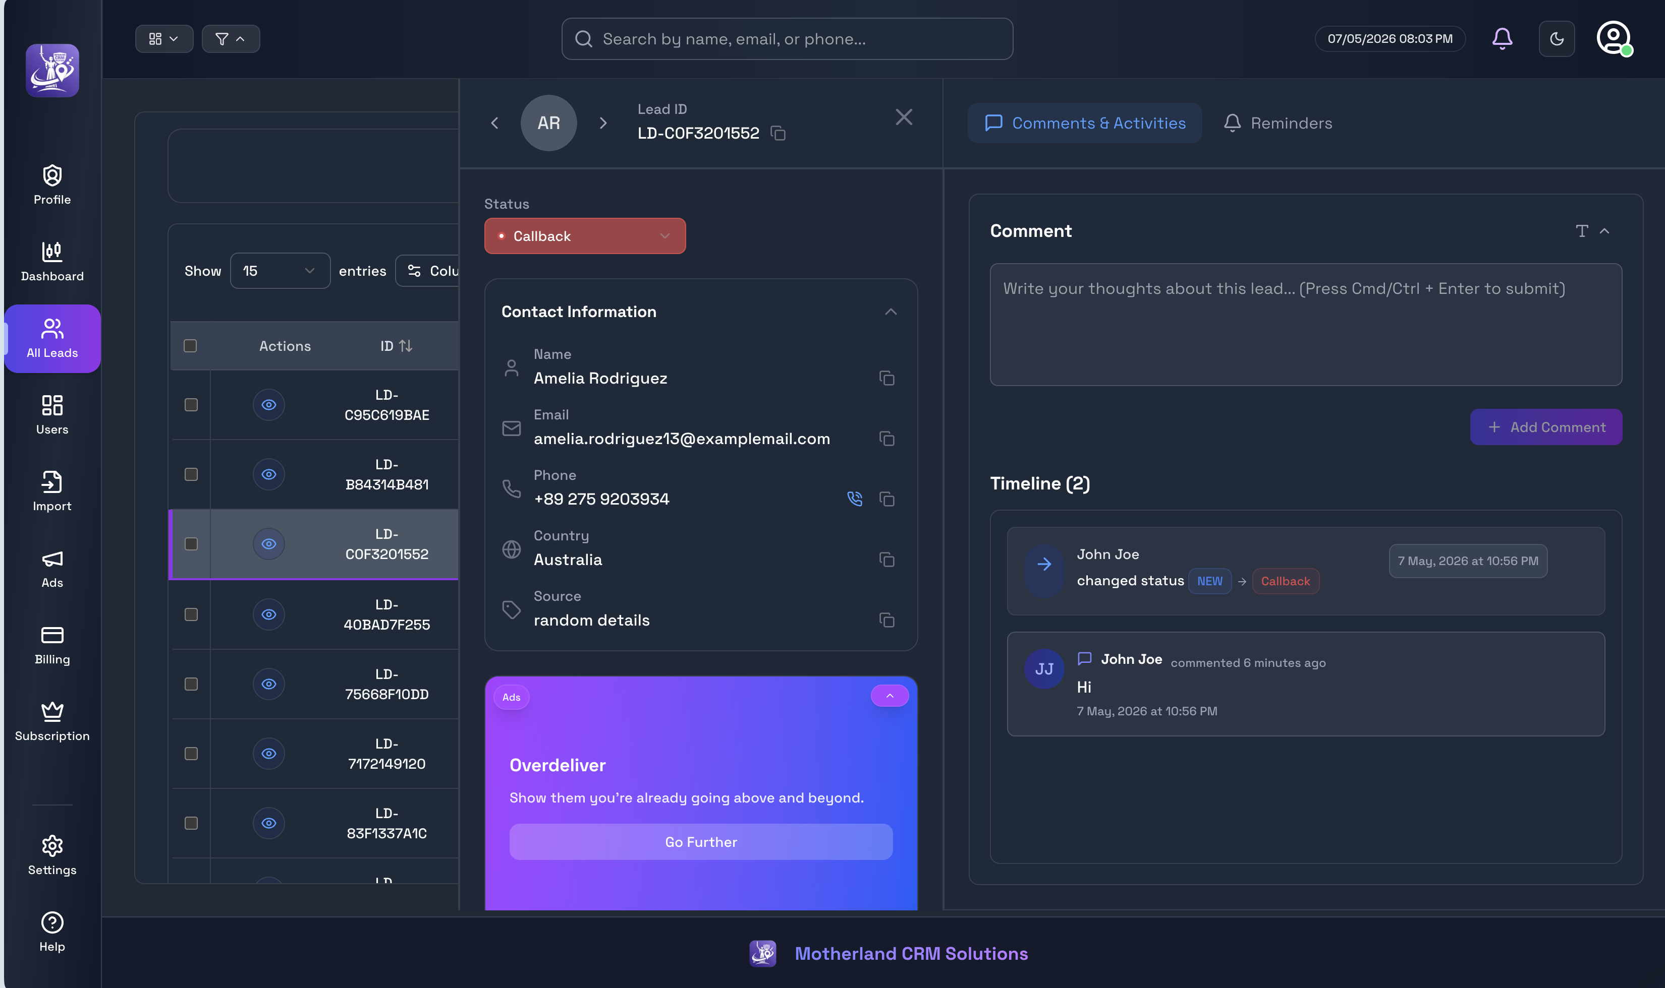Copy the country Australia
Viewport: 1665px width, 988px height.
point(886,560)
